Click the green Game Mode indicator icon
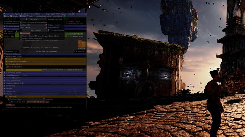 65,16
